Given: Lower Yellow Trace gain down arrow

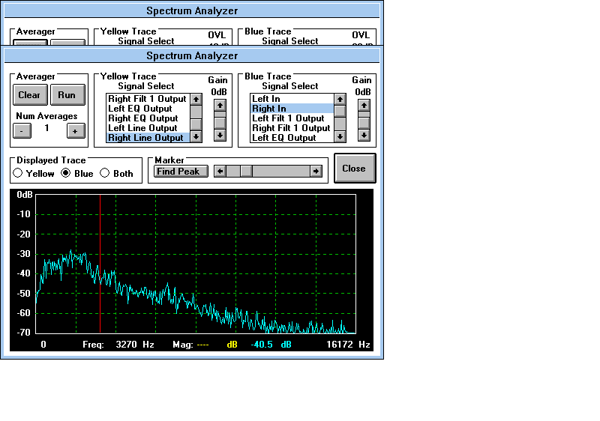Looking at the screenshot, I should pyautogui.click(x=220, y=136).
